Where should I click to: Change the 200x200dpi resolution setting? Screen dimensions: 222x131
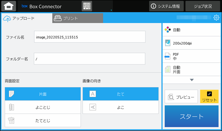pos(192,43)
